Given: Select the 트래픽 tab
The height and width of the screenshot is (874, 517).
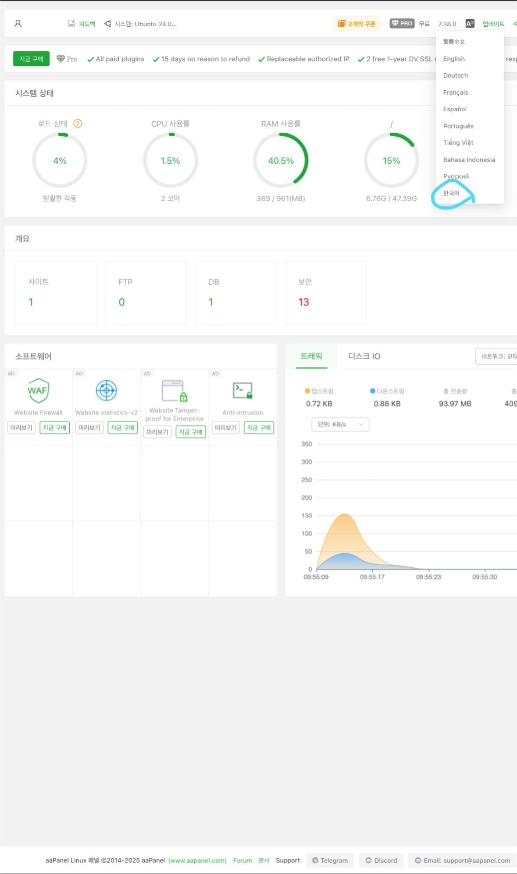Looking at the screenshot, I should coord(311,356).
